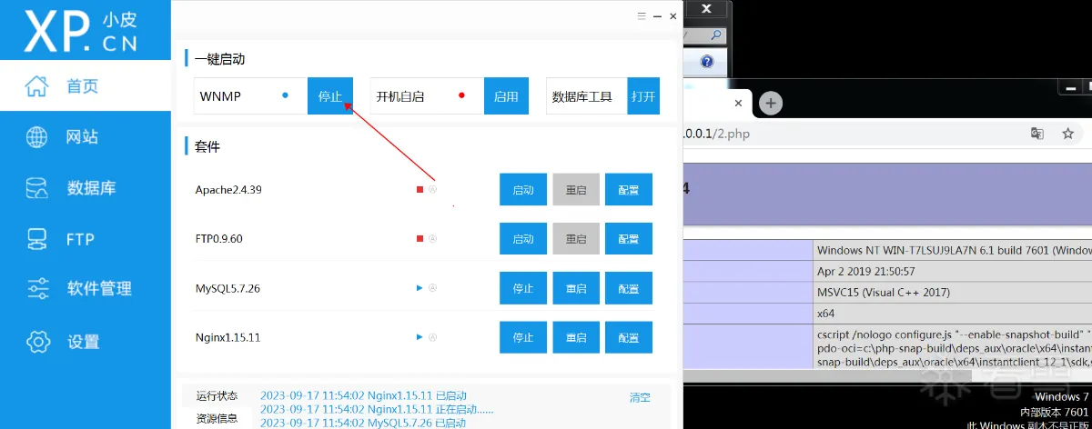Screen dimensions: 1092x429
Task: Open 软件管理 software management
Action: click(x=86, y=289)
